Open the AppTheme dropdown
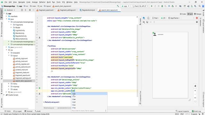This screenshot has height=115, width=205. click(174, 18)
